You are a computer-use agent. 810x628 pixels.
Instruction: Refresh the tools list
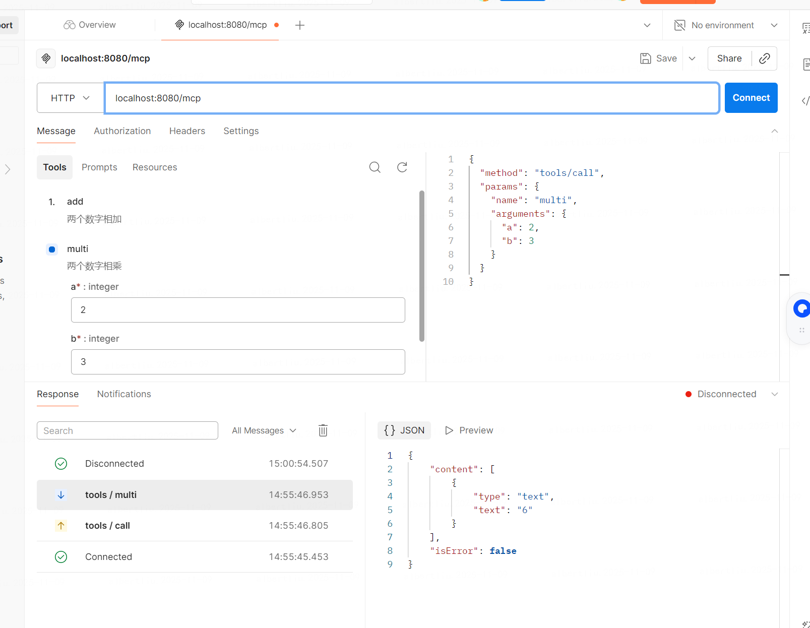coord(402,167)
